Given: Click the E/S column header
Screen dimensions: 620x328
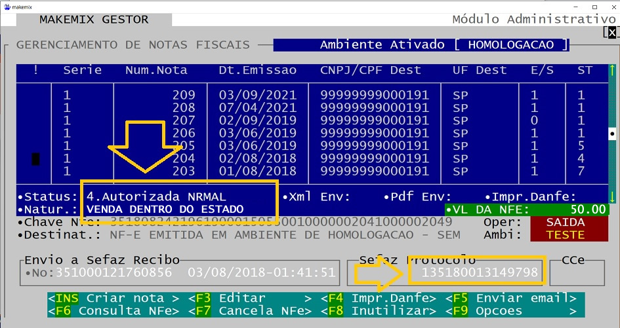Looking at the screenshot, I should pos(542,70).
